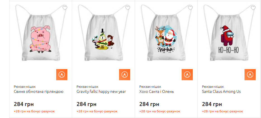Viewport: 261px width, 118px height.
Task: Favorite the Gravity Falls backpack via heart icon
Action: (x=128, y=8)
